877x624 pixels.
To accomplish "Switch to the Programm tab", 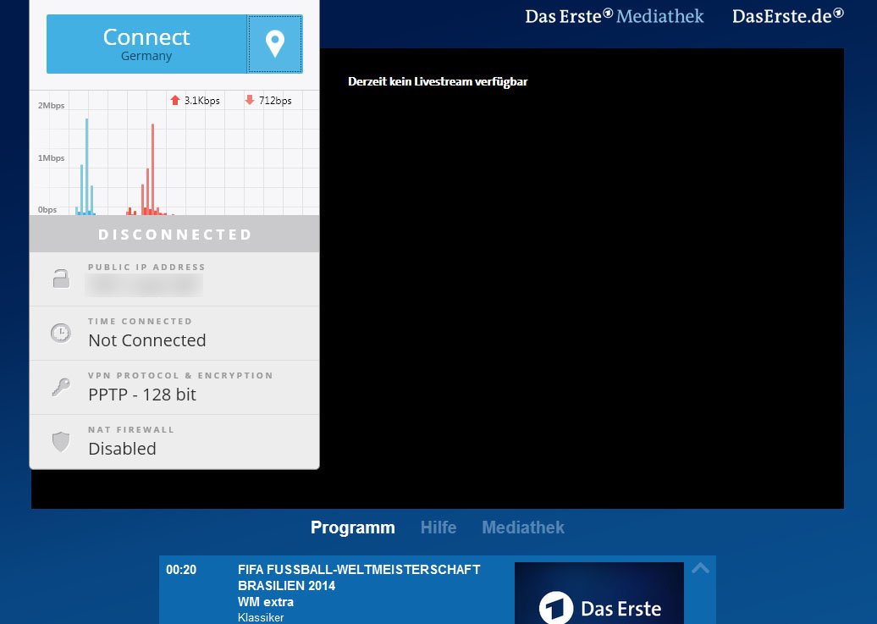I will coord(353,527).
